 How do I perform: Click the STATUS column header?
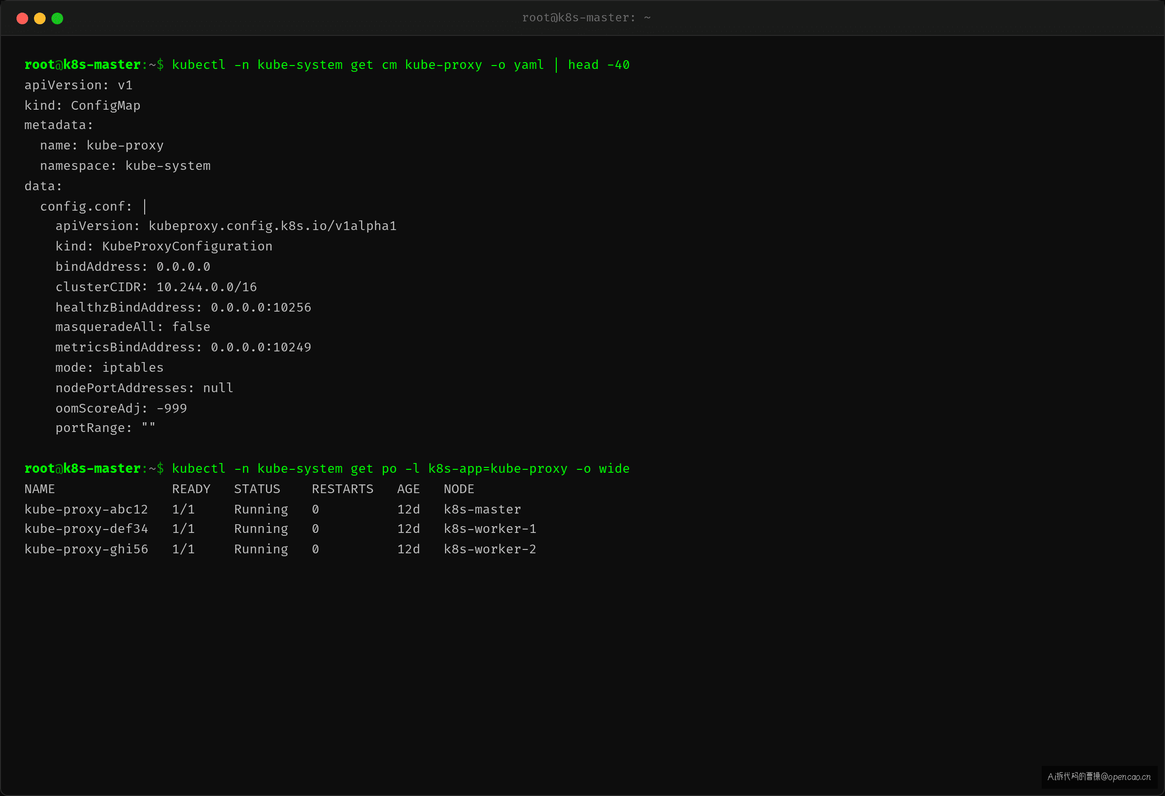point(257,489)
